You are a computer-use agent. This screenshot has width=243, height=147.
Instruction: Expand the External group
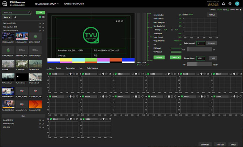click(x=43, y=124)
